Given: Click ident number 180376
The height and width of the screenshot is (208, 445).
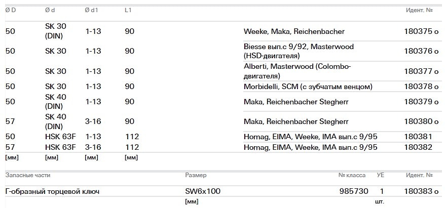Looking at the screenshot, I should 418,51.
